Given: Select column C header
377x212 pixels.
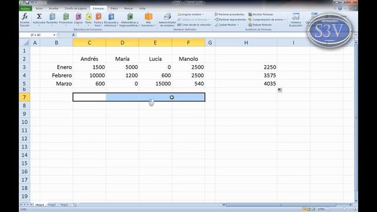Looking at the screenshot, I should (x=89, y=43).
